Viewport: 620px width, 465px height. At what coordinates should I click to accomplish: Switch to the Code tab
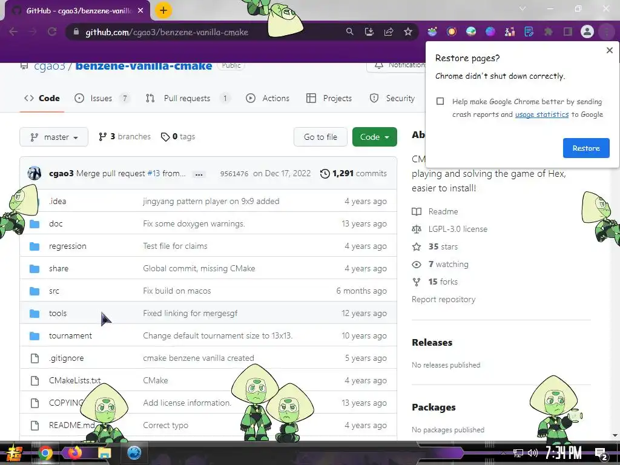42,98
